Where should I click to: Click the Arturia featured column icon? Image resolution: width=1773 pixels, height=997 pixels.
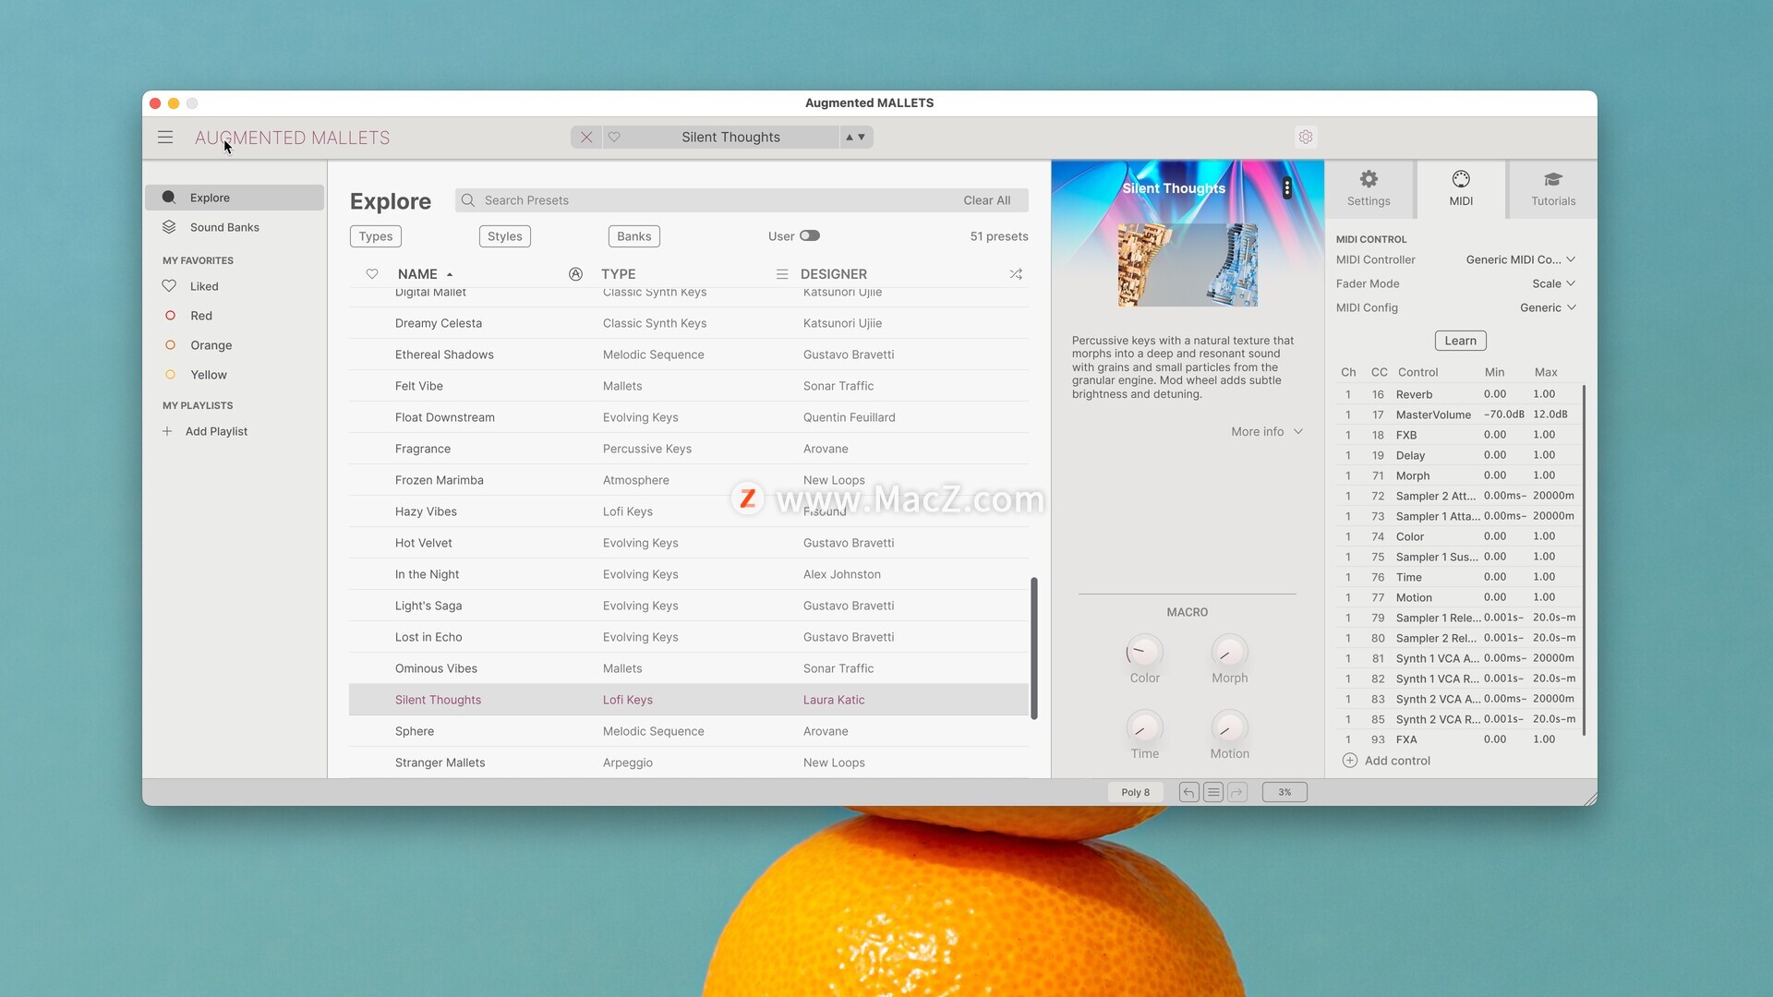pyautogui.click(x=575, y=274)
